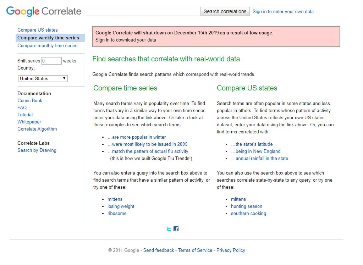Open '...match the pattern of actual flu activity'
The height and width of the screenshot is (265, 363).
(x=148, y=151)
